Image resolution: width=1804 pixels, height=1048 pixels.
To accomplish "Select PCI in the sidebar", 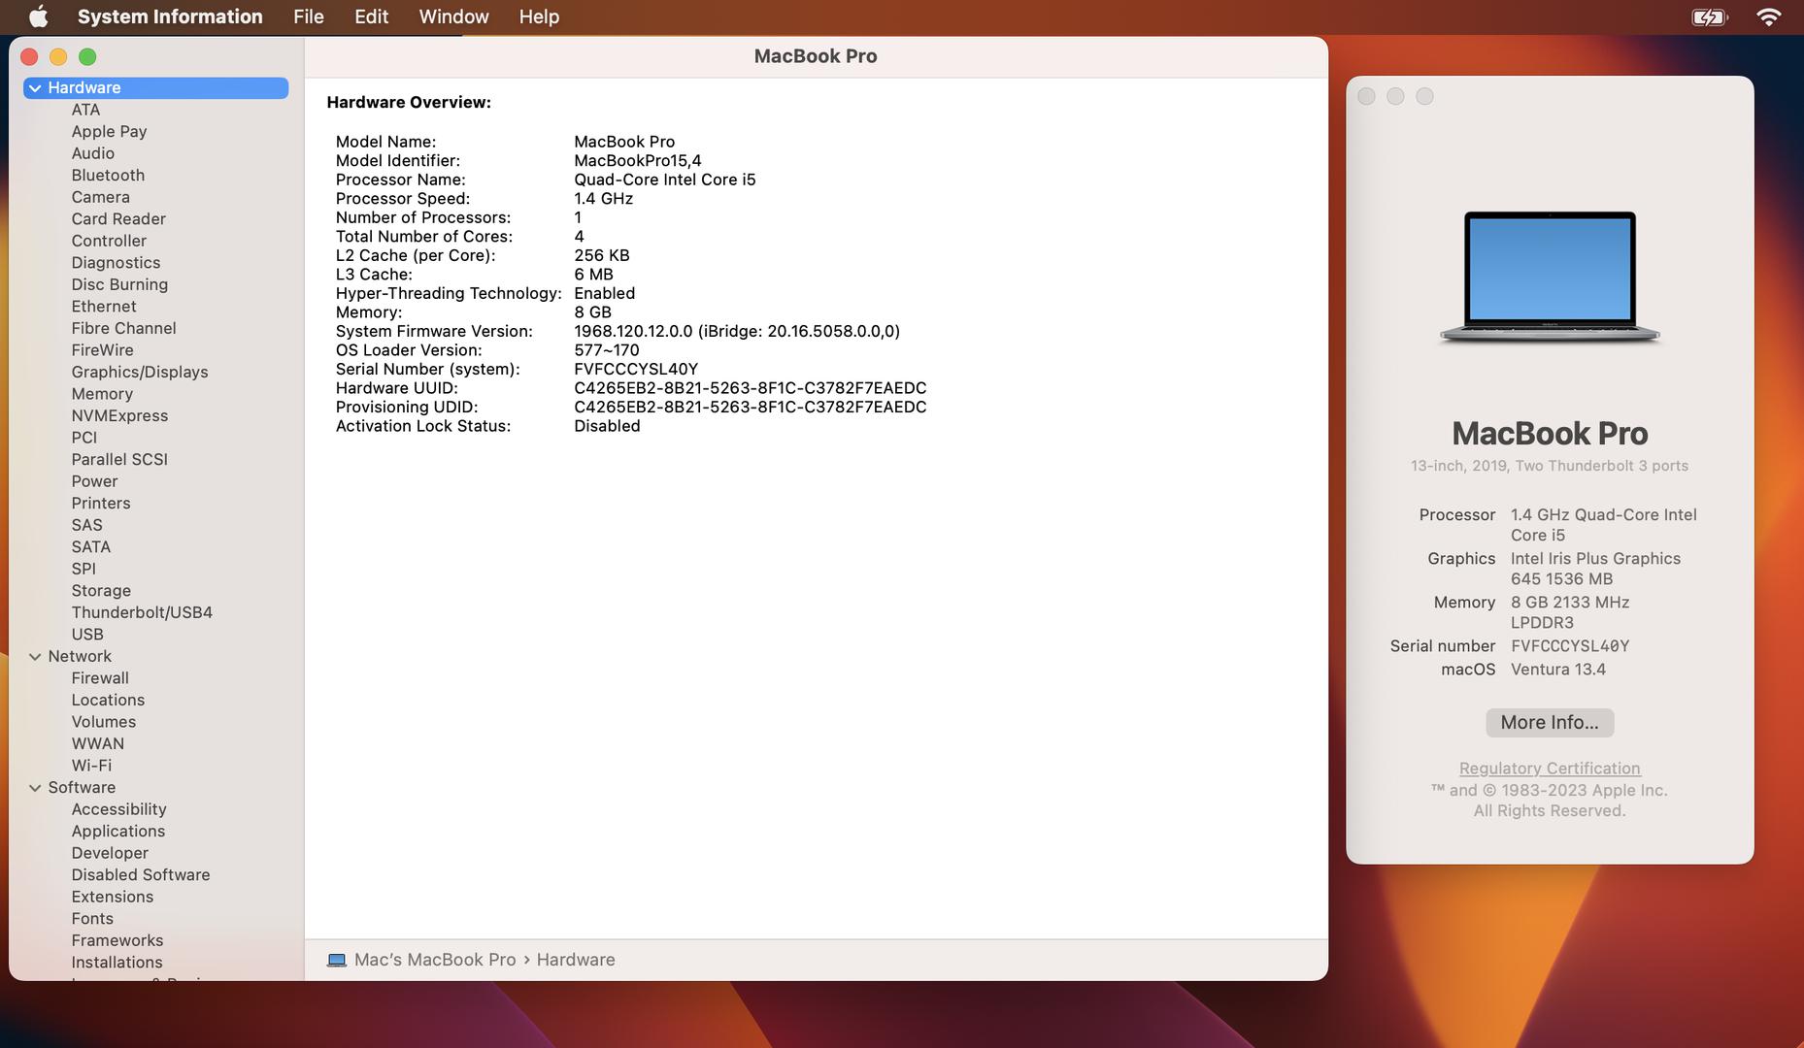I will [84, 438].
